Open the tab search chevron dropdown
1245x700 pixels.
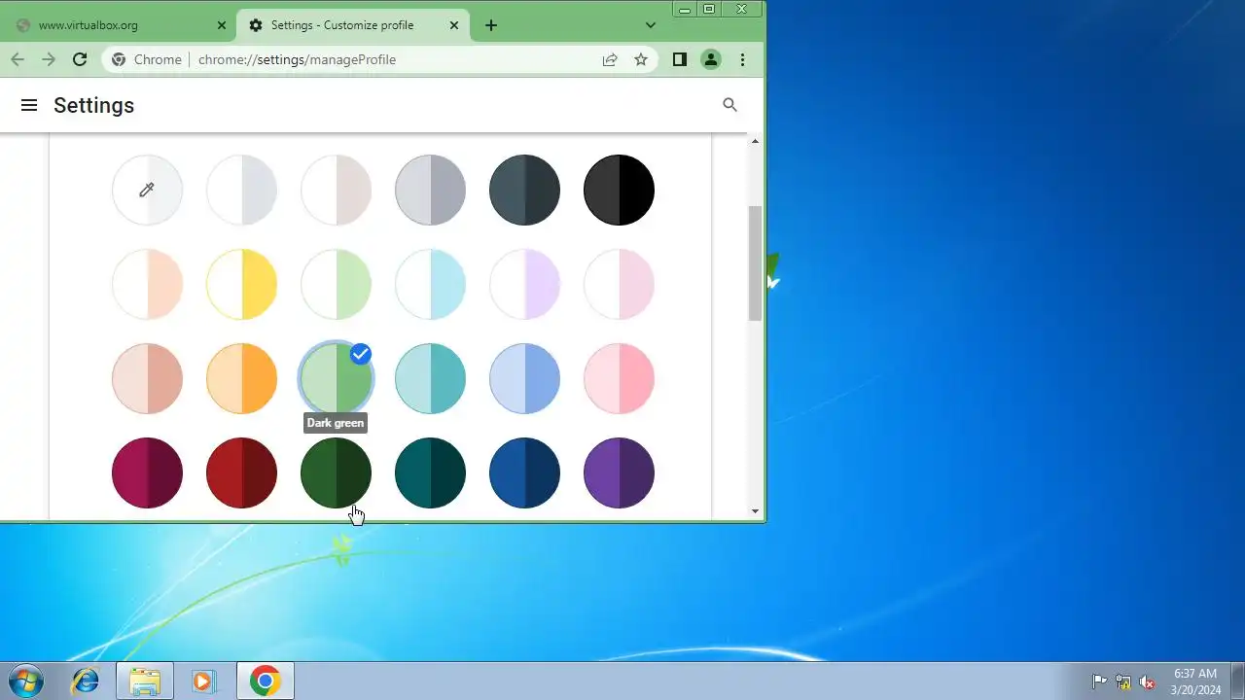(x=651, y=25)
